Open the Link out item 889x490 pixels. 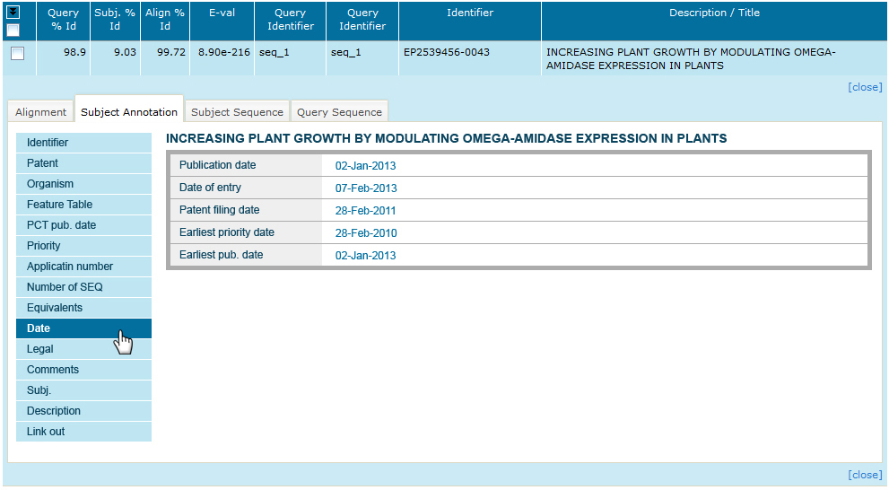tap(83, 432)
